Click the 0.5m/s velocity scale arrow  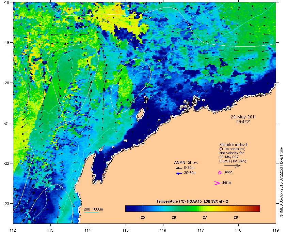pyautogui.click(x=232, y=166)
